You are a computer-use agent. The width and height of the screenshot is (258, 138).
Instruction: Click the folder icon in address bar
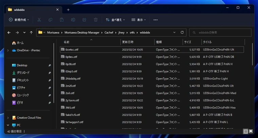point(40,32)
